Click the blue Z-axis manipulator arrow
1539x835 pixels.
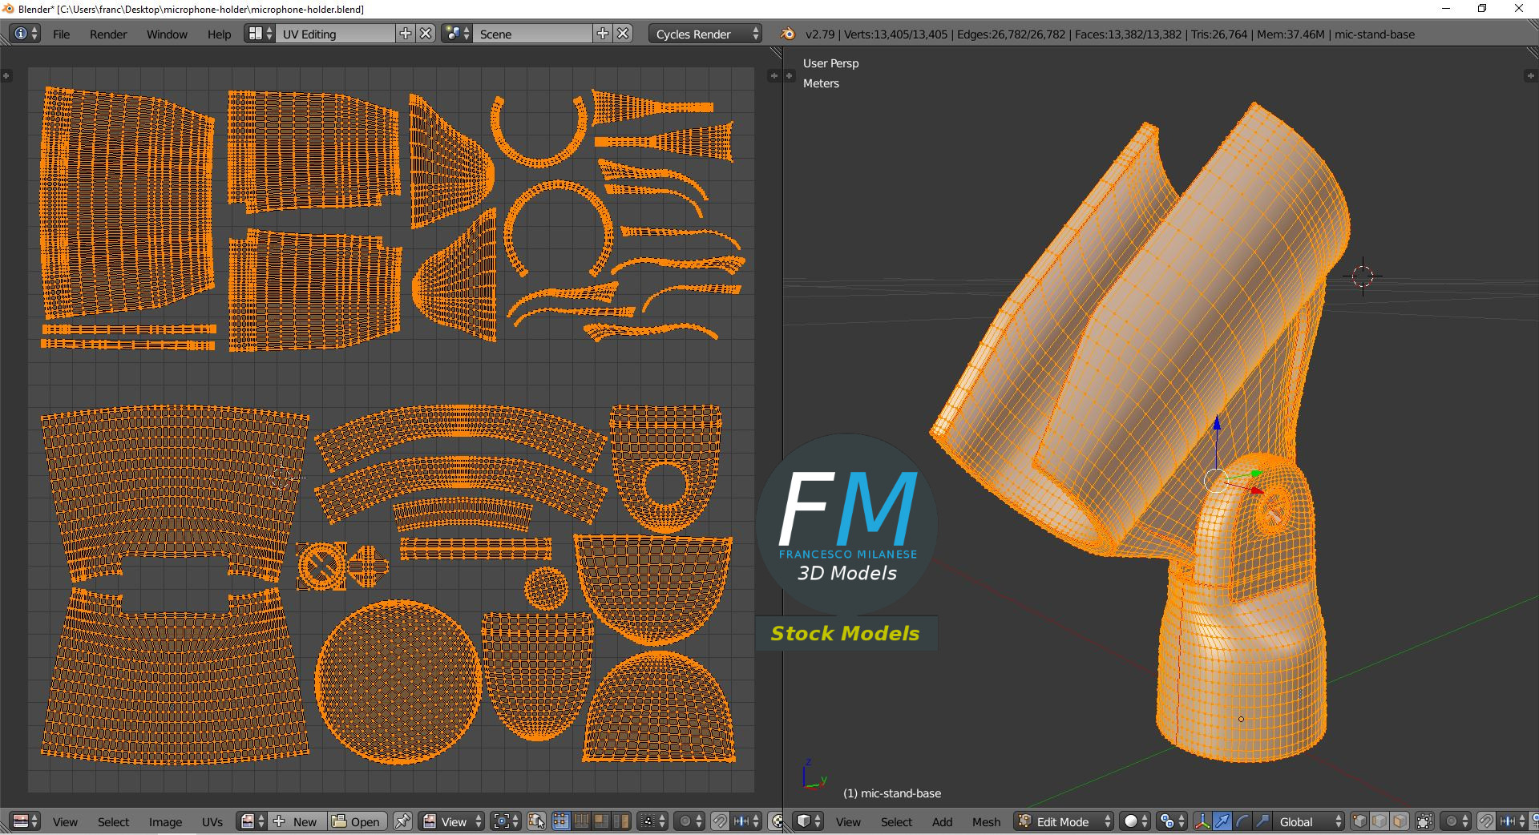click(1217, 424)
